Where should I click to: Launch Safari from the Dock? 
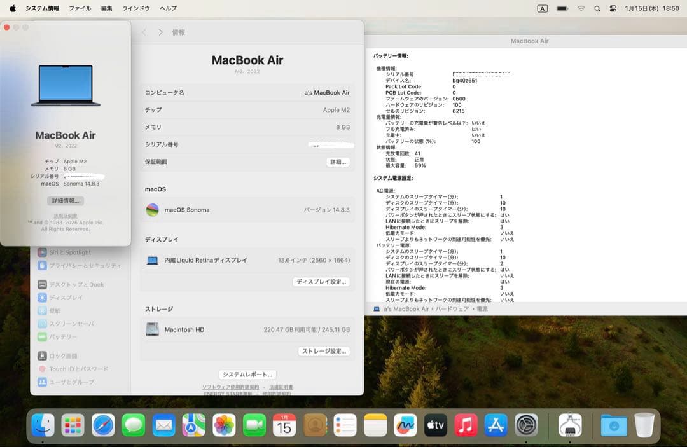point(102,426)
